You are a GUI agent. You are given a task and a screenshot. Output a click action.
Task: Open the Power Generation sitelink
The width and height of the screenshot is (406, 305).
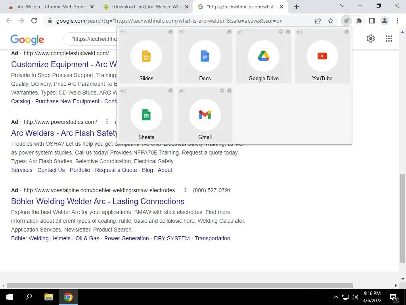click(126, 238)
